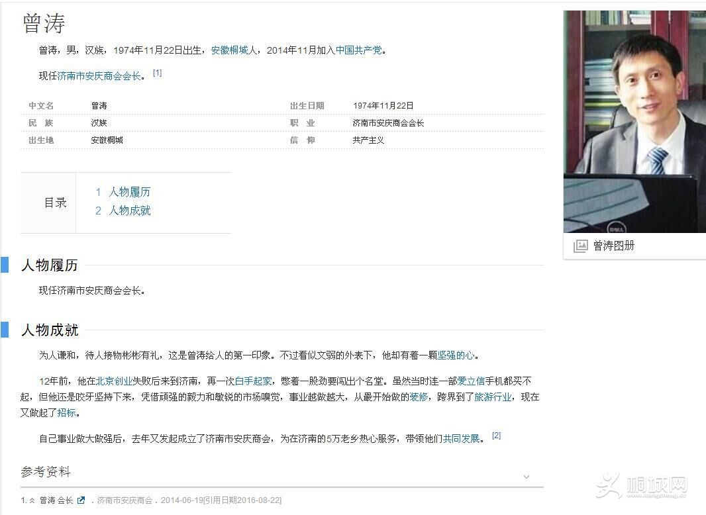706x515 pixels.
Task: Open the 坚强的心 link
Action: coord(456,355)
